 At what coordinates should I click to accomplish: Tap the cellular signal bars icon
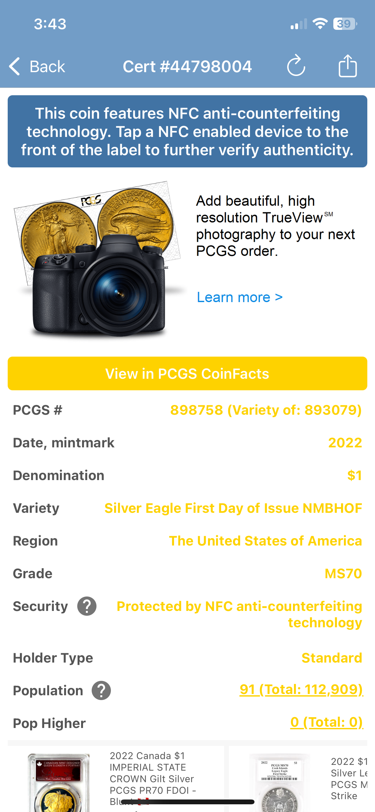(x=299, y=24)
